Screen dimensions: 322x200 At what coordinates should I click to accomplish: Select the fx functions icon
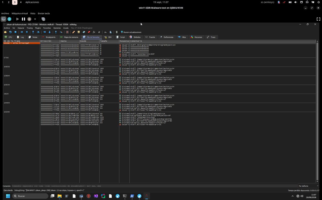point(94,32)
